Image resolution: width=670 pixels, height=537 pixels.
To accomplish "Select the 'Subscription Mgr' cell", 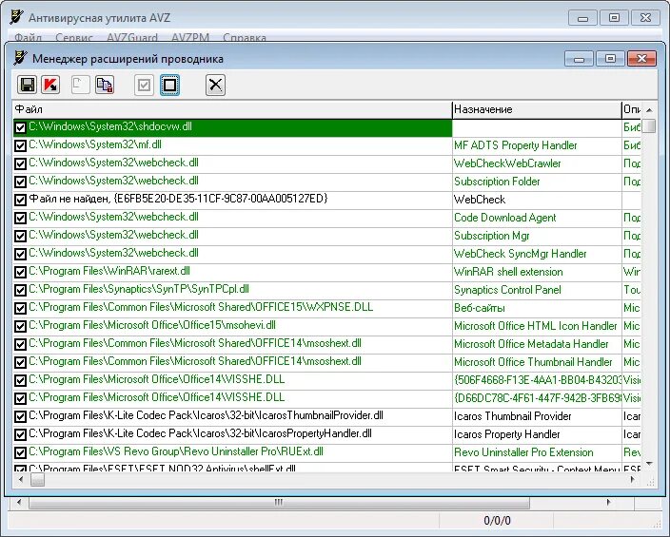I will pos(537,236).
